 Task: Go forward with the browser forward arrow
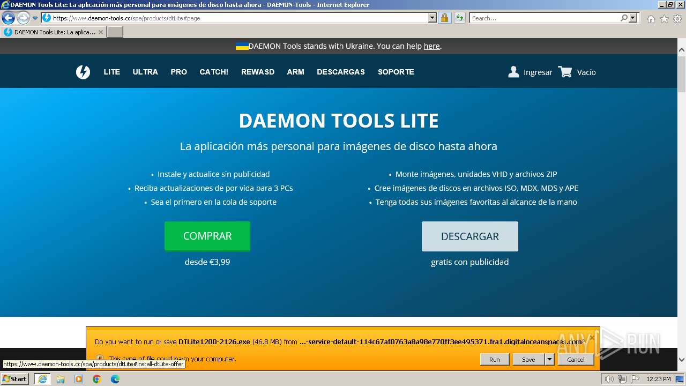click(23, 18)
